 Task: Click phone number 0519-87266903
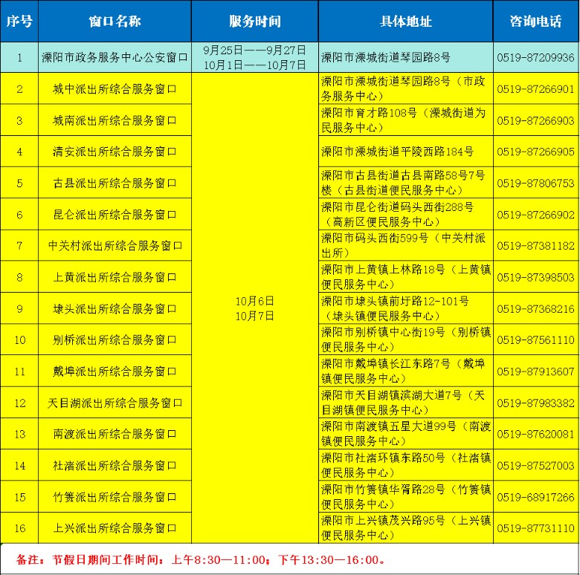point(536,120)
